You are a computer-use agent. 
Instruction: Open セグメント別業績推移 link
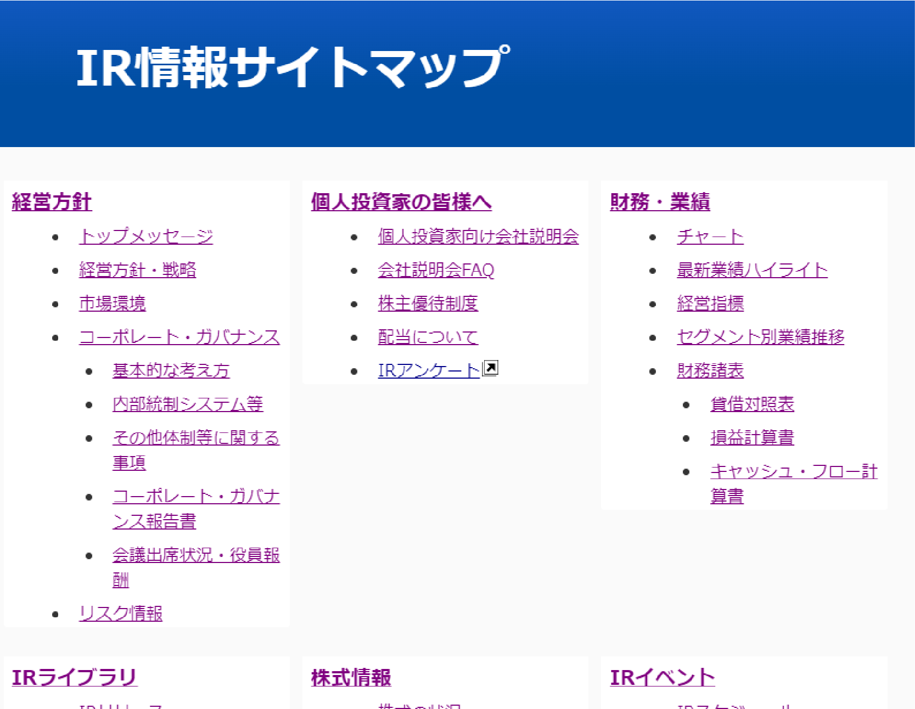pos(760,337)
